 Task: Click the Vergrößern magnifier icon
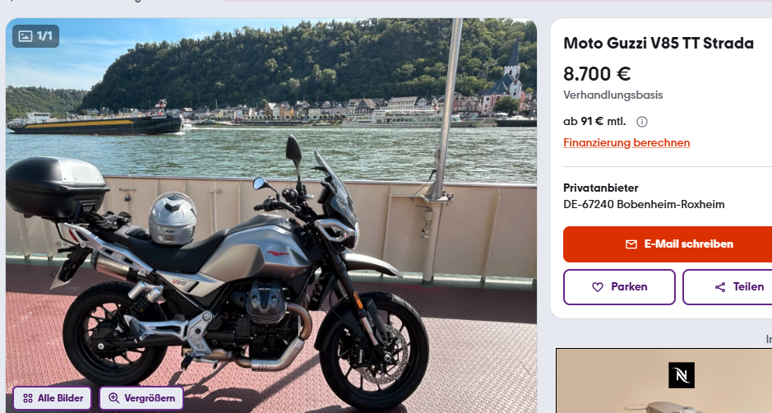113,398
